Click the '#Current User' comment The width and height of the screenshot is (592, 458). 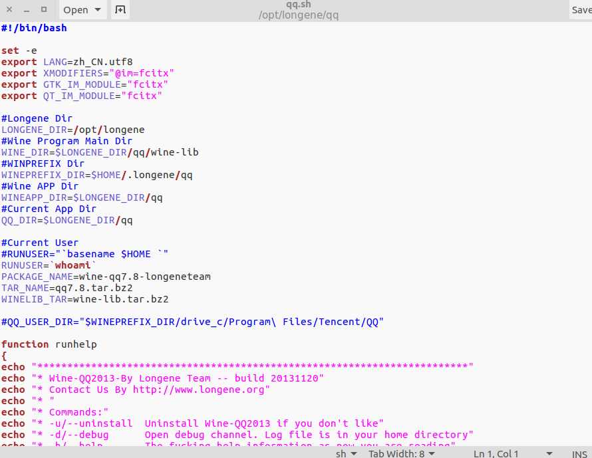(x=40, y=243)
